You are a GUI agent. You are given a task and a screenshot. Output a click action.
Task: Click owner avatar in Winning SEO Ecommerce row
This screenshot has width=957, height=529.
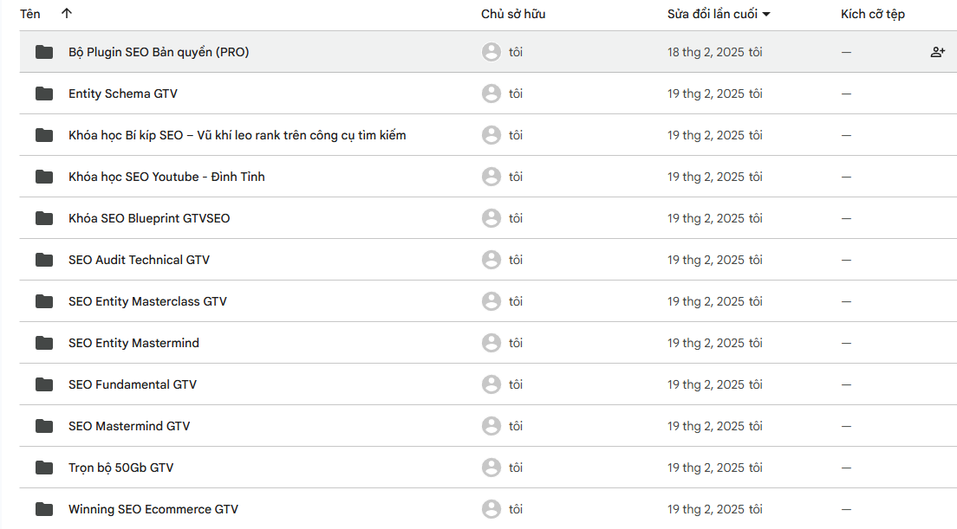click(492, 509)
